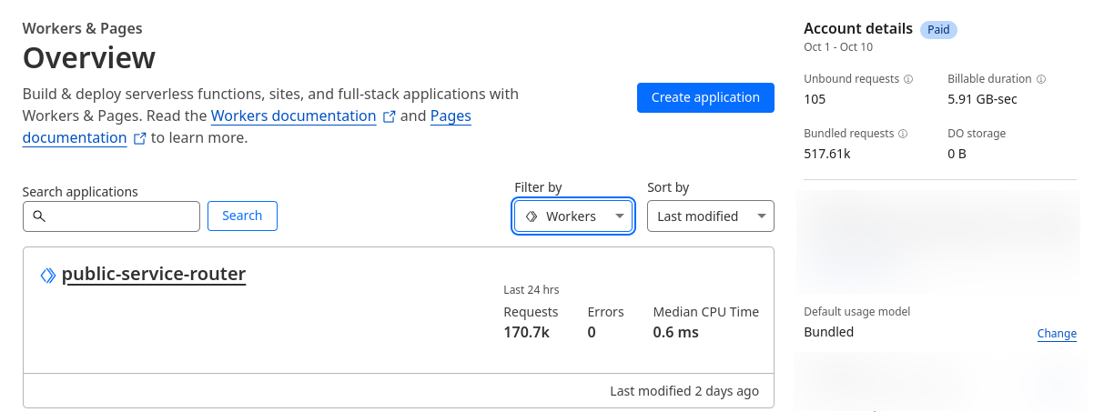
Task: Click the Workers icon inside Filter by dropdown
Action: pos(532,216)
